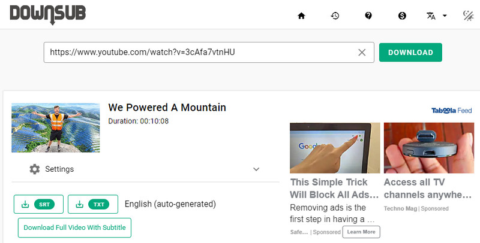Open the language translate icon
Image resolution: width=480 pixels, height=243 pixels.
431,16
